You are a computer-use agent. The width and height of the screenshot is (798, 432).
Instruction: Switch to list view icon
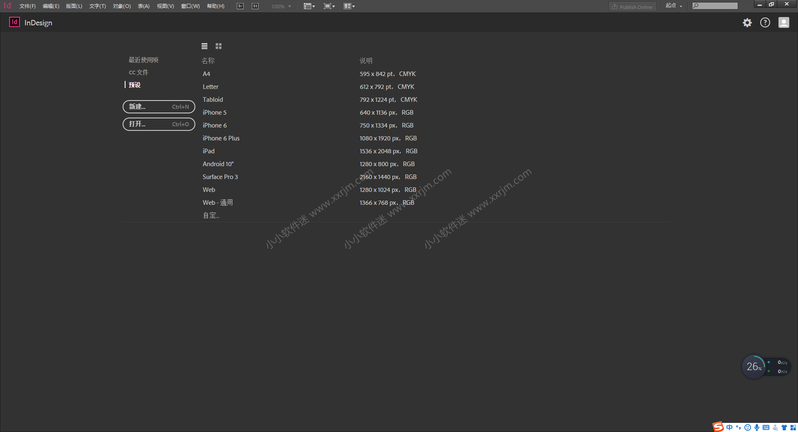point(204,46)
